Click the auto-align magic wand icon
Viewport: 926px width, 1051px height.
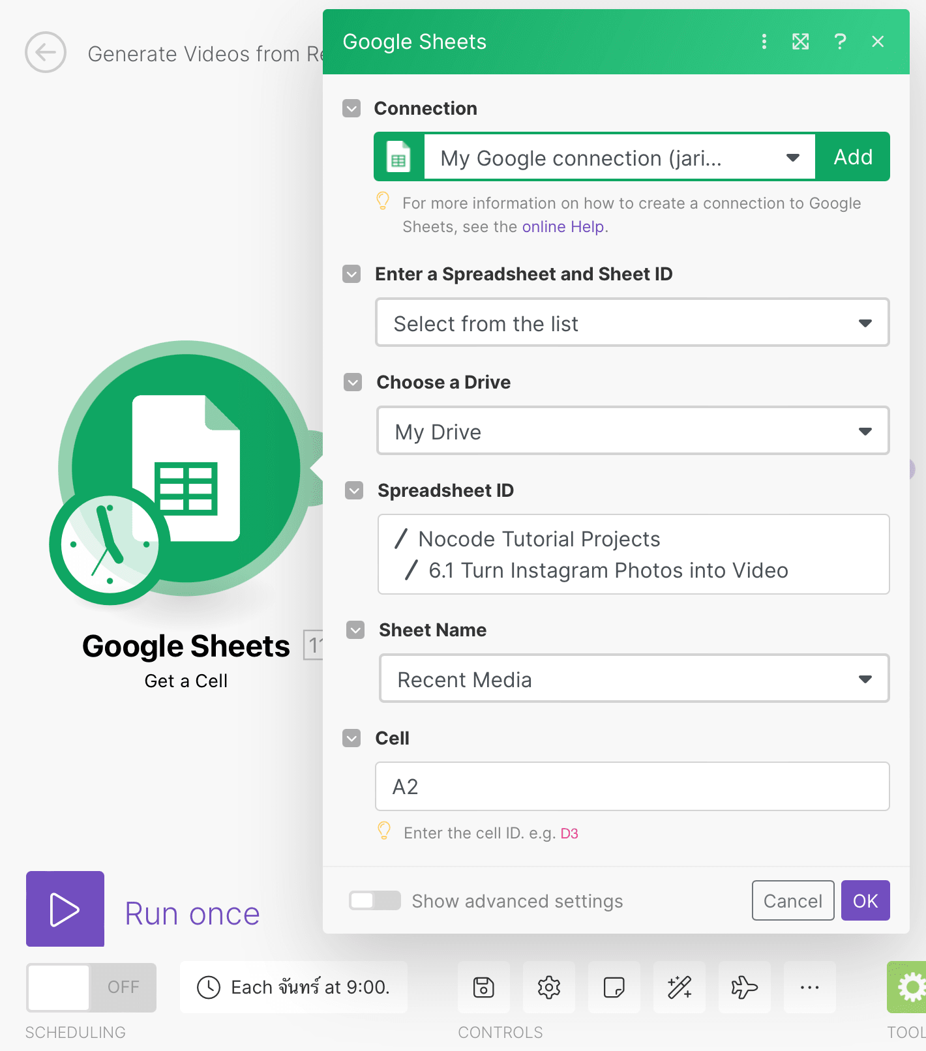click(x=680, y=987)
